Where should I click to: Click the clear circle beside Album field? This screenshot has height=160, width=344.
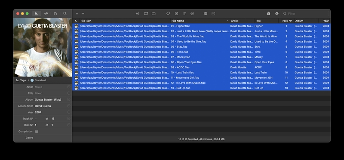click(x=69, y=99)
